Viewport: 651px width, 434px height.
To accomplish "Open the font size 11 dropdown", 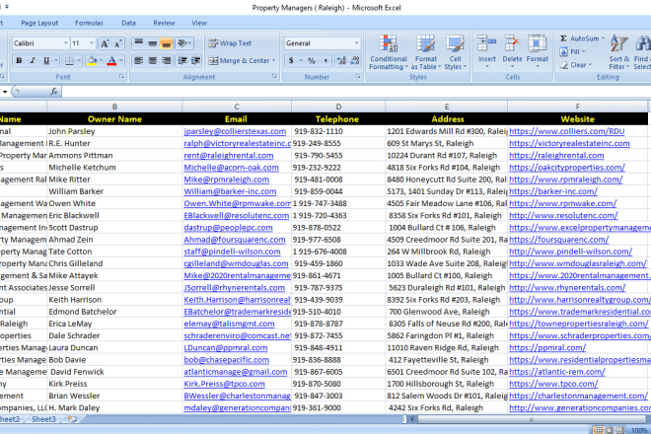I will (x=92, y=43).
